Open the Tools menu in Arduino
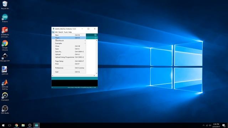 (66, 32)
